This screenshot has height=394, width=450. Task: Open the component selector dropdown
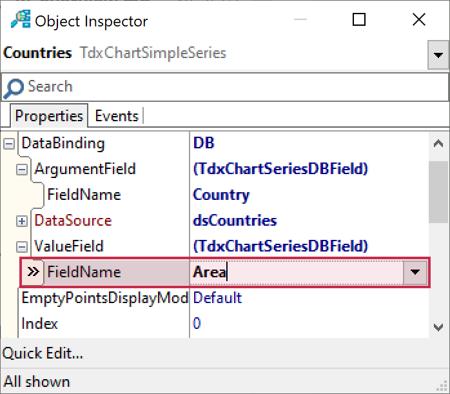(438, 55)
